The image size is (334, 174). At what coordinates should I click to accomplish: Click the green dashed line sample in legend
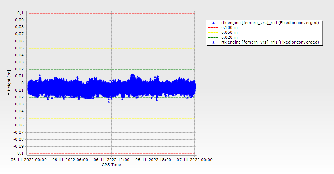(214, 37)
